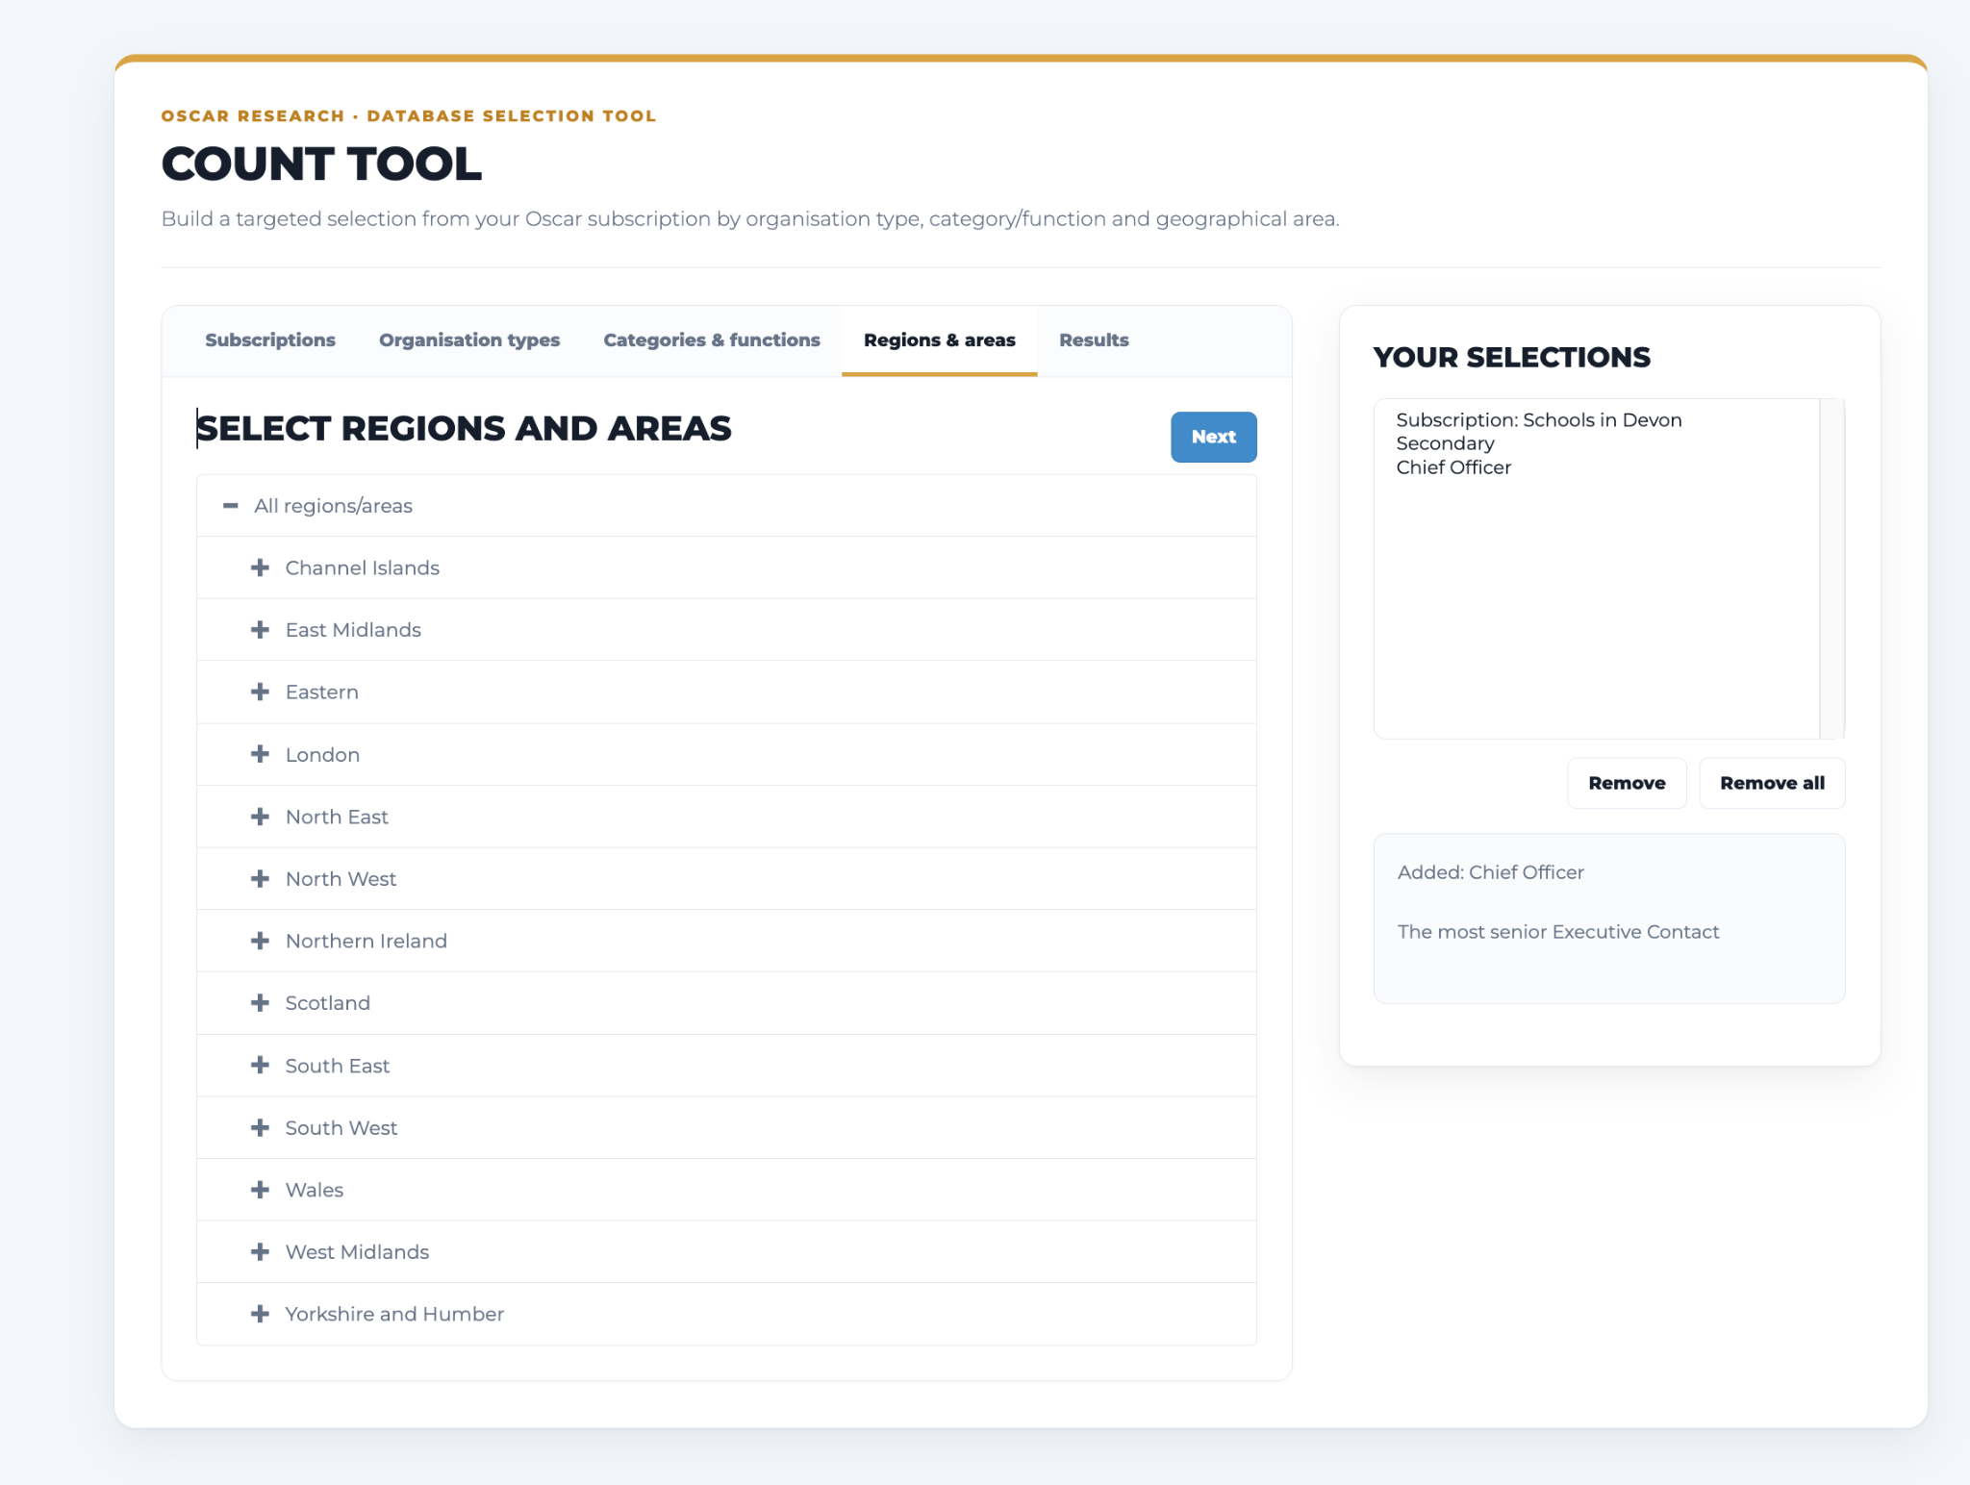
Task: Expand Scotland plus icon
Action: pos(260,1002)
